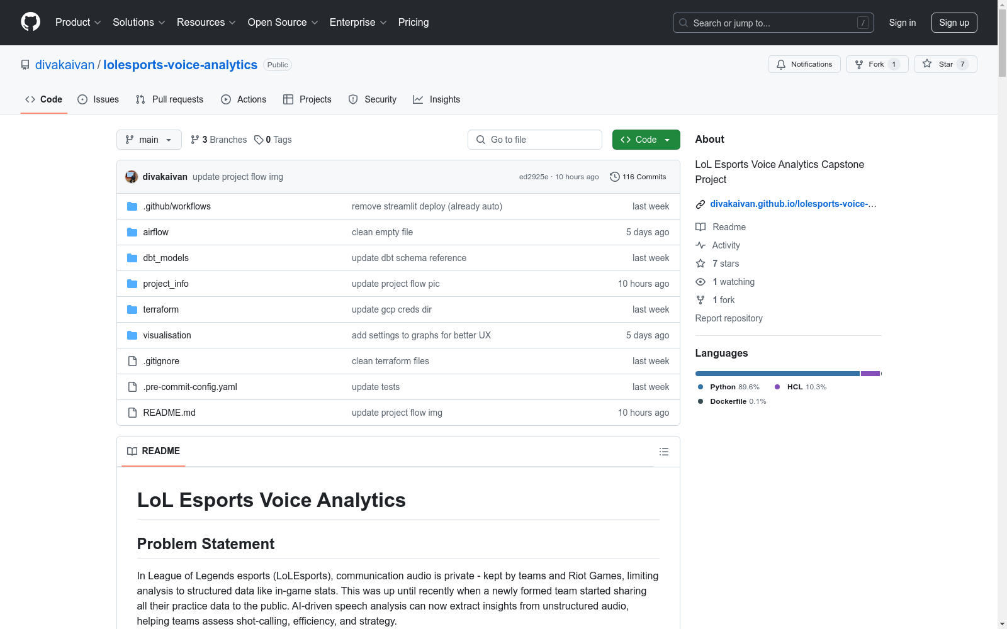Open the GitHub homepage logo
Screen dimensions: 1007x629
click(30, 22)
